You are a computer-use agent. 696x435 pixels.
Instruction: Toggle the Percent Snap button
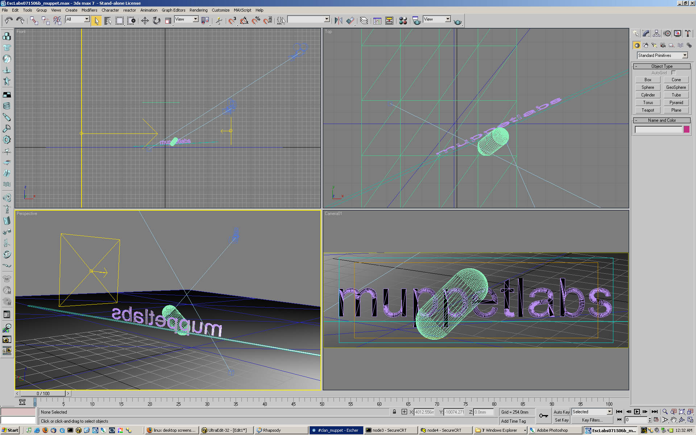[256, 21]
